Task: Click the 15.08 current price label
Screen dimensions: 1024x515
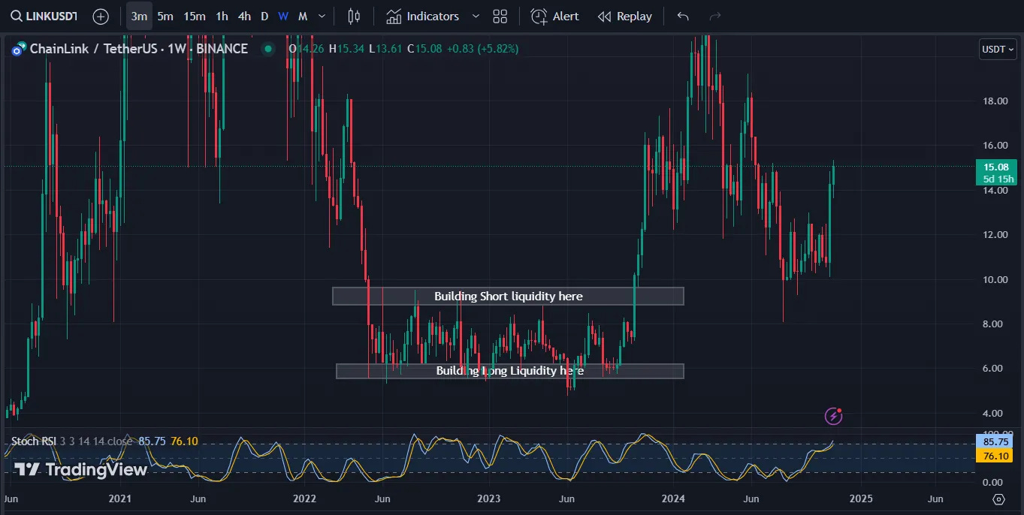Action: click(996, 167)
